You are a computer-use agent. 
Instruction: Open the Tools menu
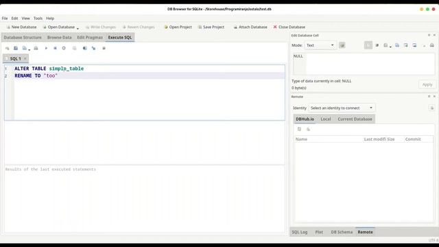tap(38, 19)
